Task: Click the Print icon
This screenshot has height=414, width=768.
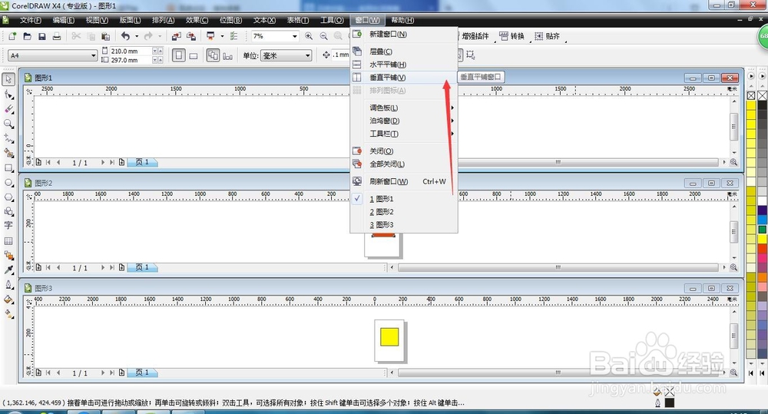Action: pyautogui.click(x=57, y=36)
